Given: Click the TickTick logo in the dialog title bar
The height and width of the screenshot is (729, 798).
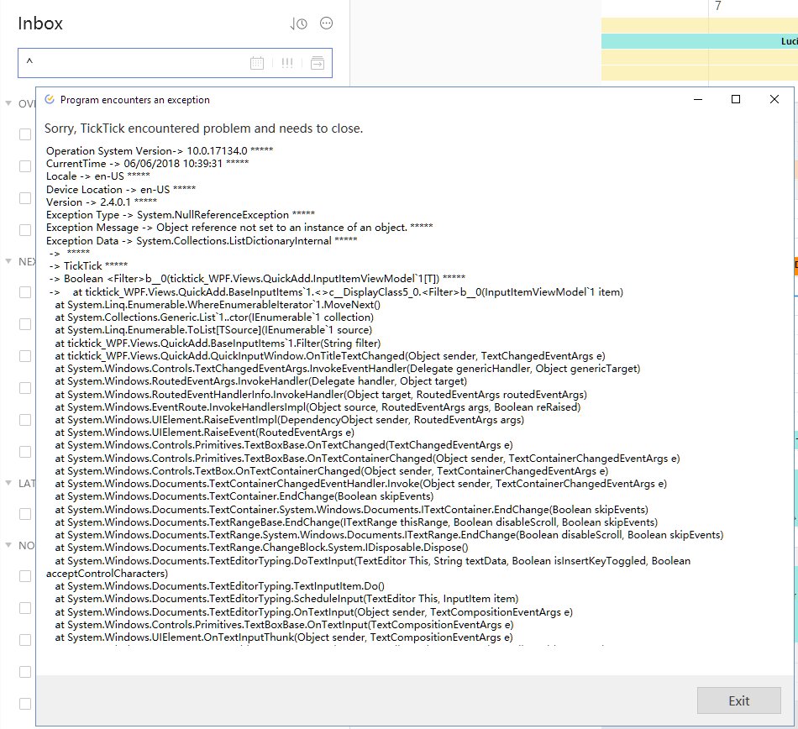Looking at the screenshot, I should 50,99.
